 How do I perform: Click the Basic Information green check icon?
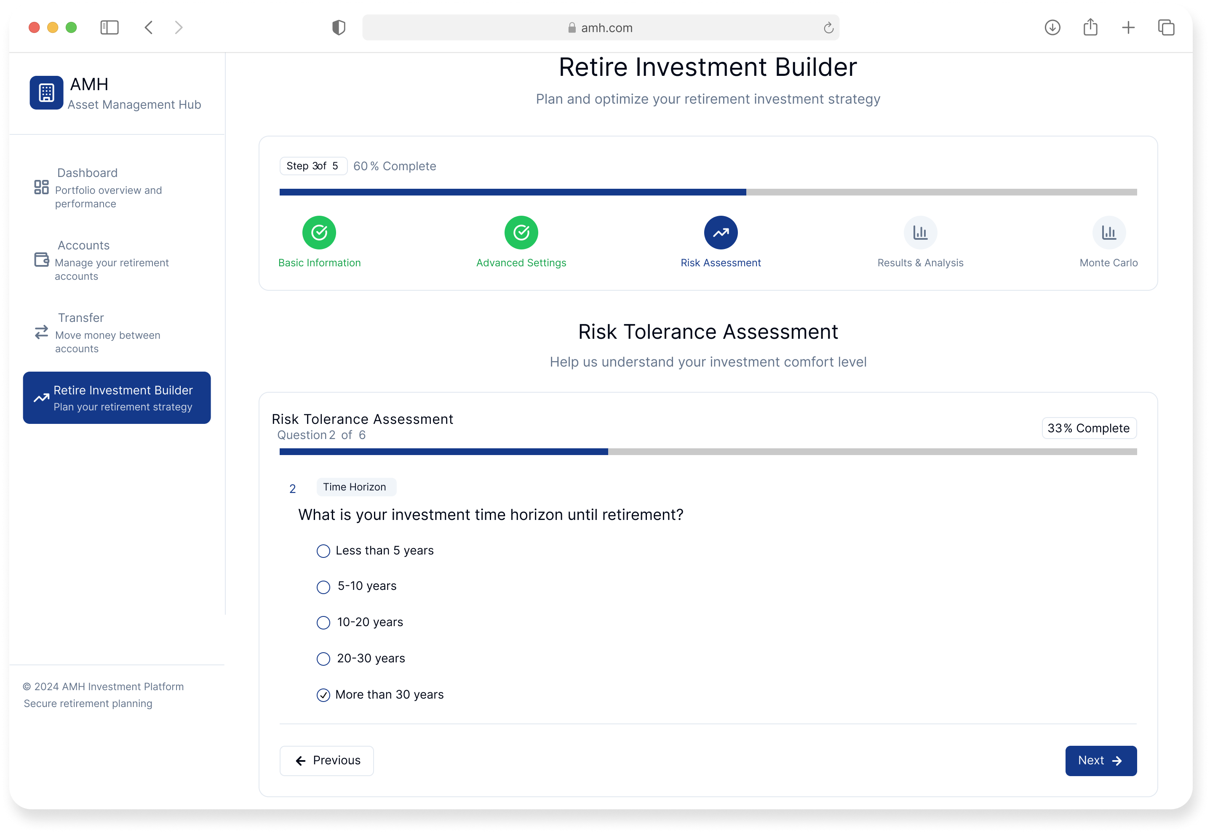tap(319, 233)
